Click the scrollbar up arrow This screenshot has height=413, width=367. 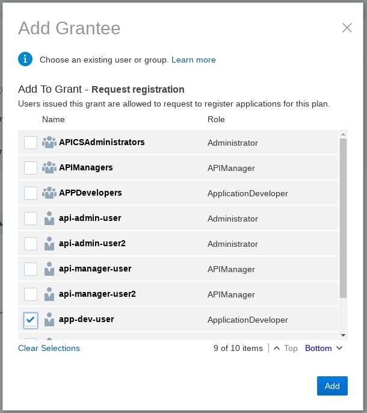[343, 134]
